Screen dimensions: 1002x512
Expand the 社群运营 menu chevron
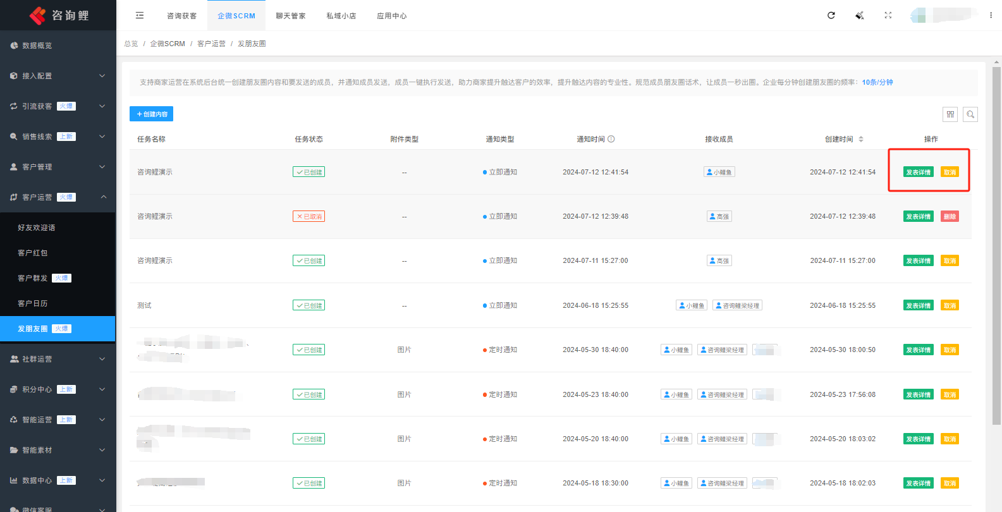(102, 359)
